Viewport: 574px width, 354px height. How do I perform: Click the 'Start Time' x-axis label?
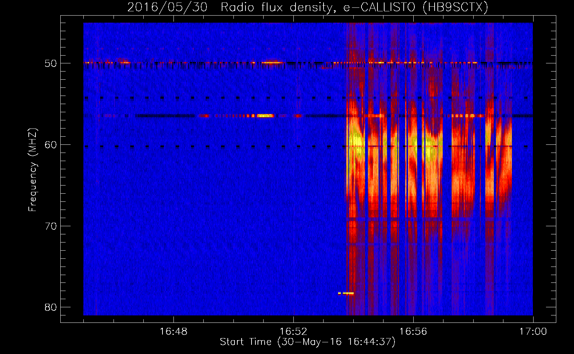pos(308,342)
